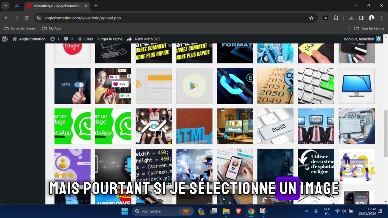Screen dimensions: 388x218
Task: Click the taskbar Rechercher search box
Action: (x=162, y=211)
